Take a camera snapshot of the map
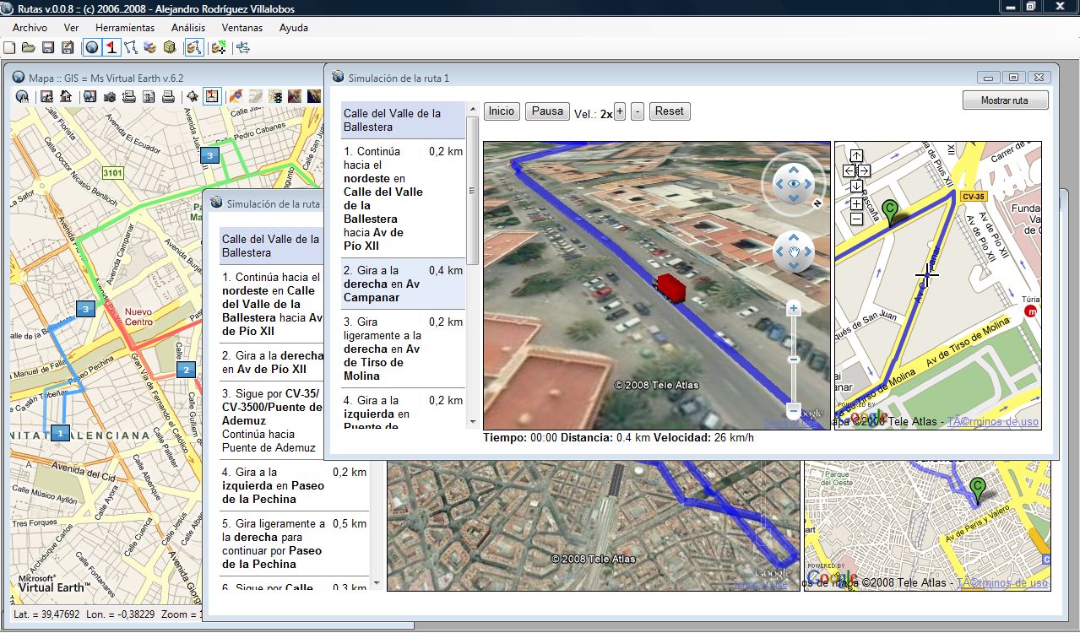1080x633 pixels. click(x=110, y=96)
